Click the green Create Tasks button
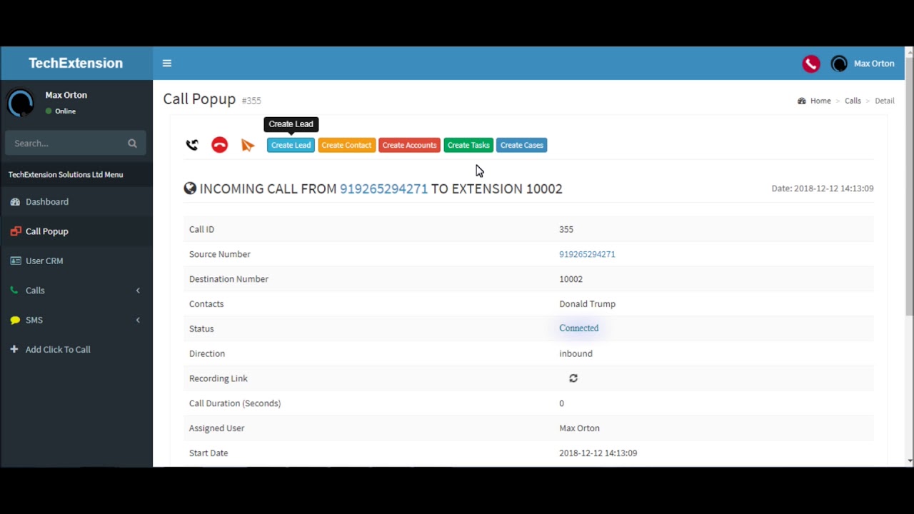 (x=468, y=145)
